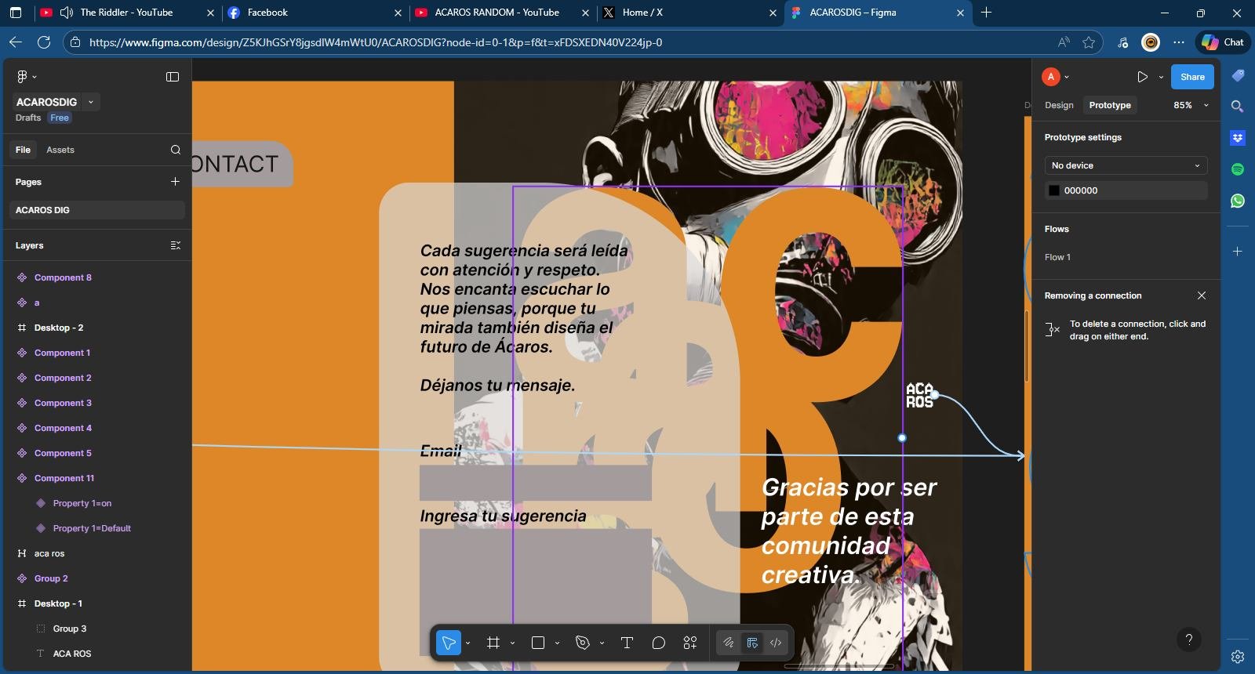1255x674 pixels.
Task: Select Flow 1 in Flows list
Action: tap(1057, 257)
